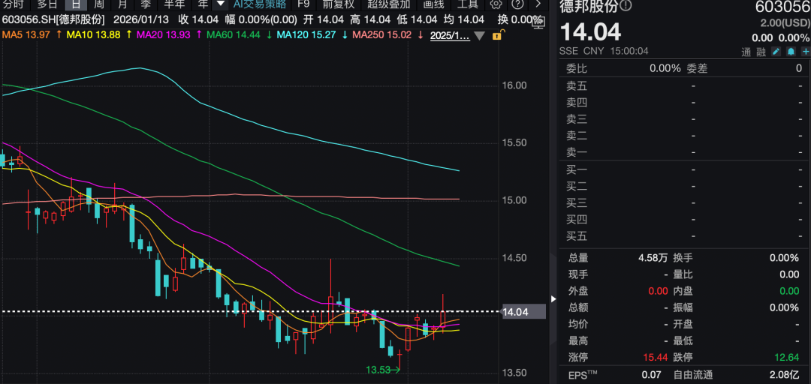The width and height of the screenshot is (811, 384).
Task: Click the orange lock icon
Action: point(496,35)
